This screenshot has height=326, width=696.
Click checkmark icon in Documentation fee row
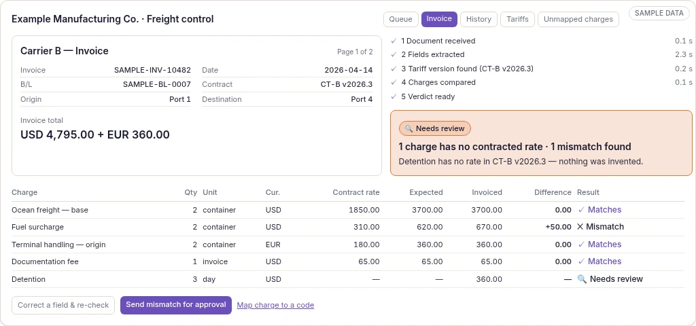(580, 261)
